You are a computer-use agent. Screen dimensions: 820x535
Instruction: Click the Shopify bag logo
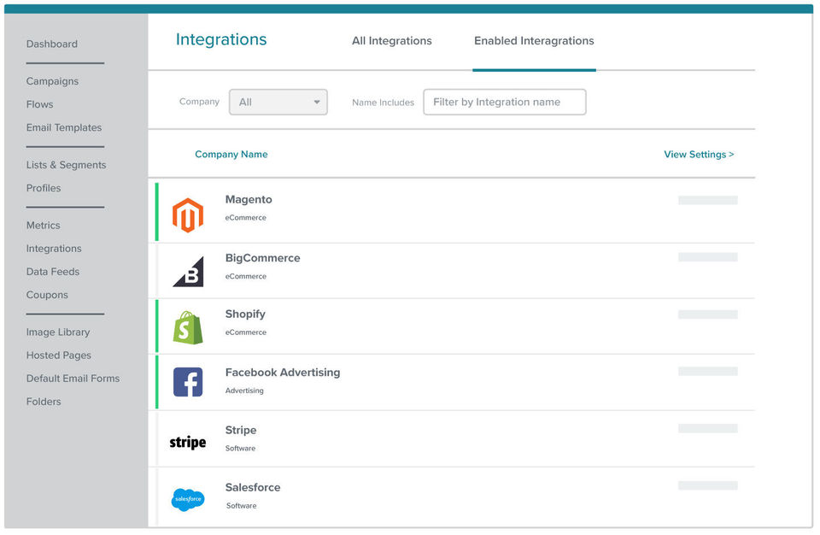(x=188, y=327)
